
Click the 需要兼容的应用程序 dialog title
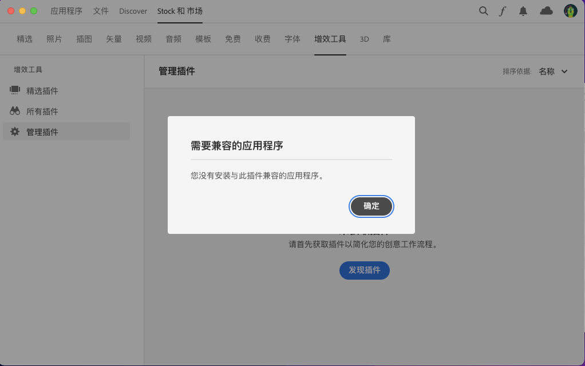coord(237,145)
